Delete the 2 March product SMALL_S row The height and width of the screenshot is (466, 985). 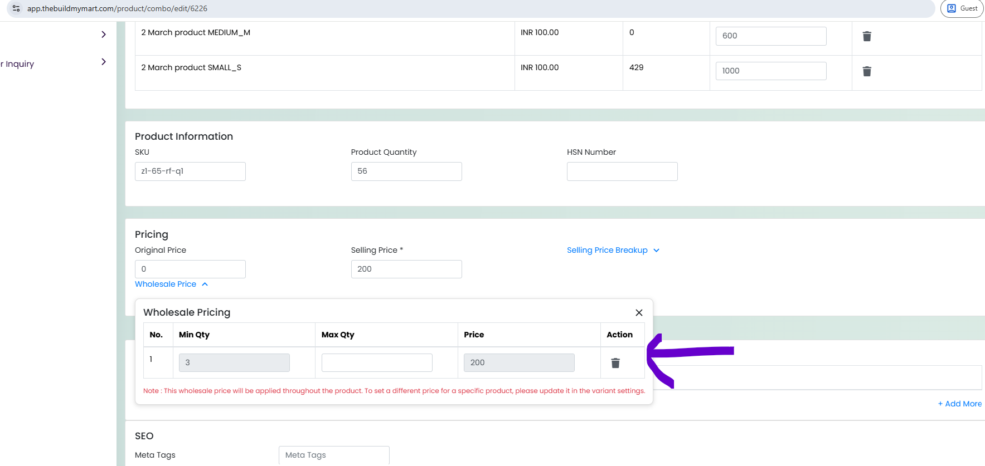tap(867, 71)
